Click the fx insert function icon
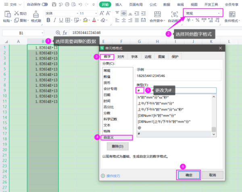Viewport: 242px width, 192px height. pyautogui.click(x=65, y=33)
